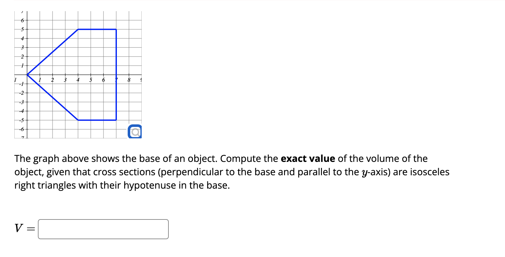The width and height of the screenshot is (505, 257).
Task: Click the bold text 'exact value' in the prompt
Action: (x=308, y=159)
